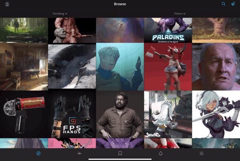Image resolution: width=240 pixels, height=161 pixels.
Task: Open the bearded sheriff bust thumbnail
Action: (x=120, y=114)
